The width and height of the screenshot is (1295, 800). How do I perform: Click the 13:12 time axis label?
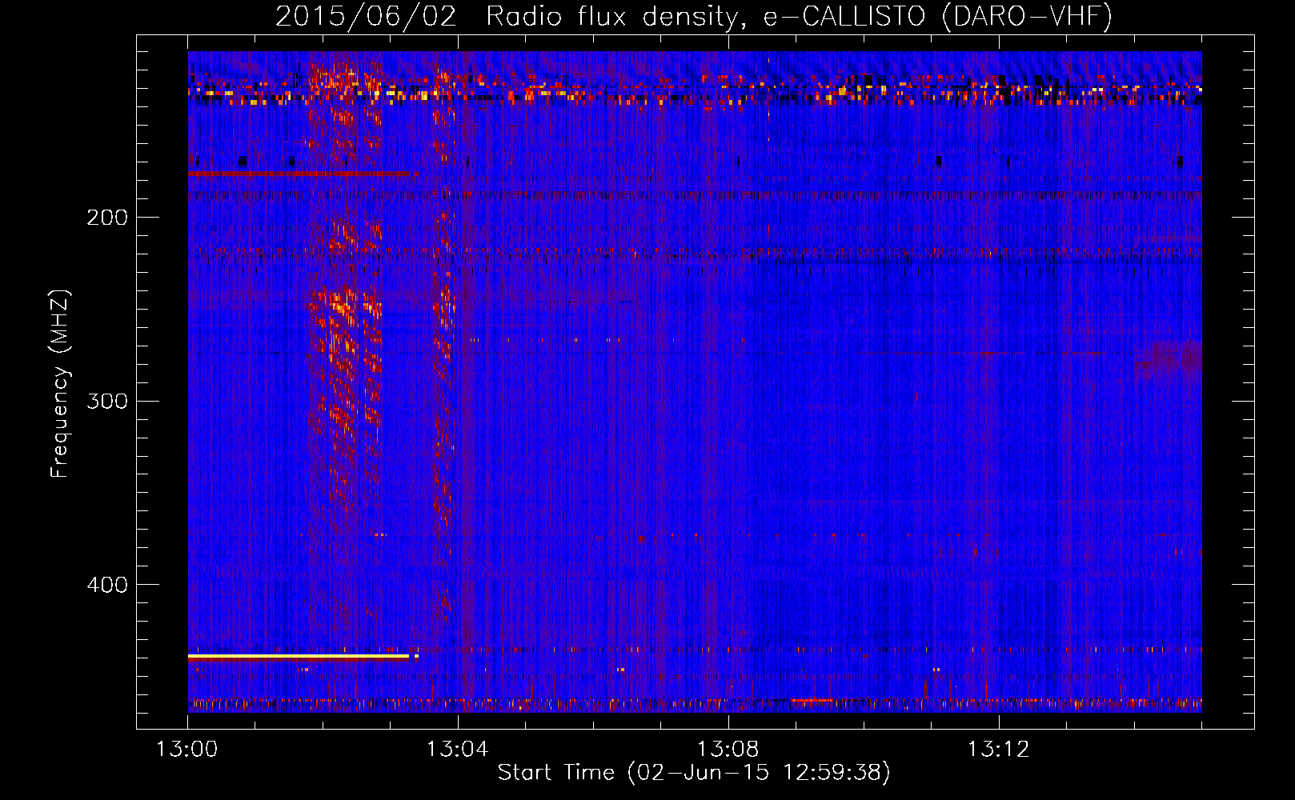pyautogui.click(x=998, y=750)
